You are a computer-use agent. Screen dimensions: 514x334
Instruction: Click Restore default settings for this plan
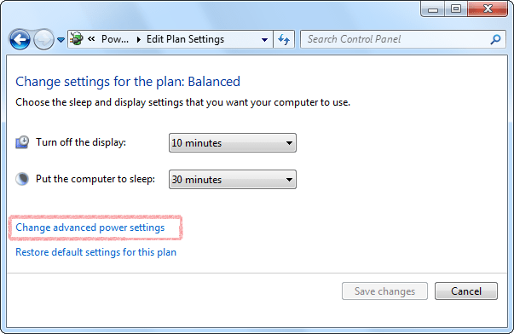pos(96,252)
